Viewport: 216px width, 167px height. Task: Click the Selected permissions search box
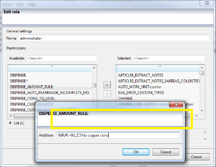click(x=169, y=58)
